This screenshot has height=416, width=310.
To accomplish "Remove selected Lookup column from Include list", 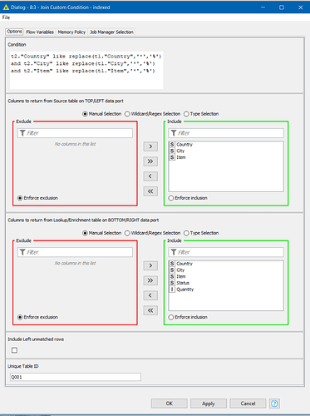I will [x=150, y=295].
